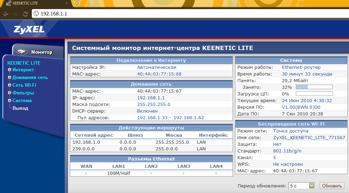Image resolution: width=349 pixels, height=193 pixels.
Task: Expand the Фильтры tree node
Action: 9,93
